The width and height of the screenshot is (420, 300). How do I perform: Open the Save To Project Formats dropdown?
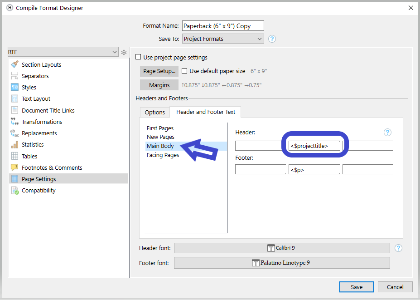(x=223, y=39)
